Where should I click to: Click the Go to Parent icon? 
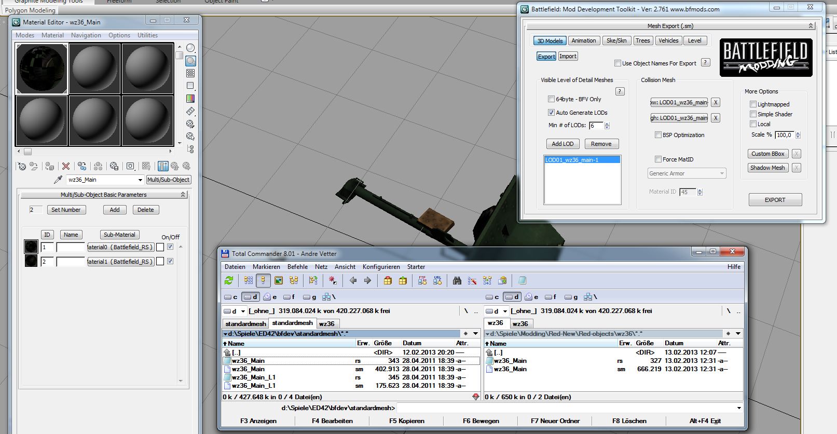[175, 166]
